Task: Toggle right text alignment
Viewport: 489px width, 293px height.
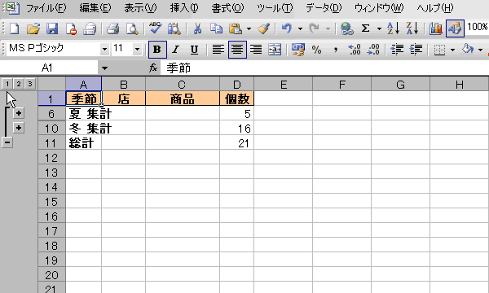Action: 256,50
